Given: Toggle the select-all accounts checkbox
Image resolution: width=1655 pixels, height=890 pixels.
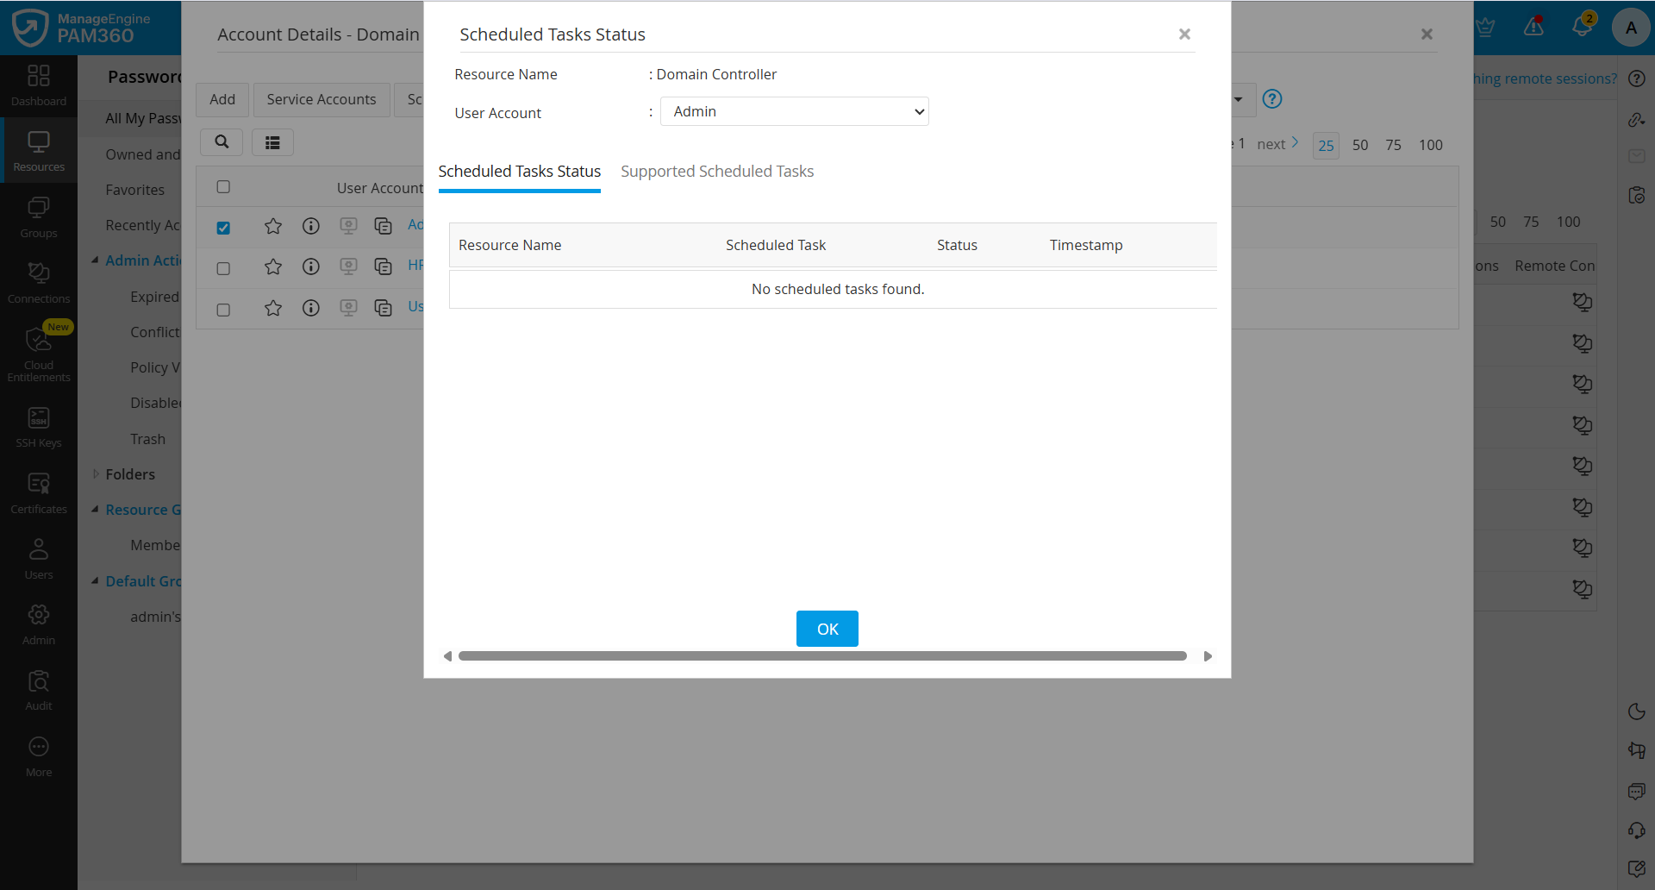Looking at the screenshot, I should (x=223, y=187).
